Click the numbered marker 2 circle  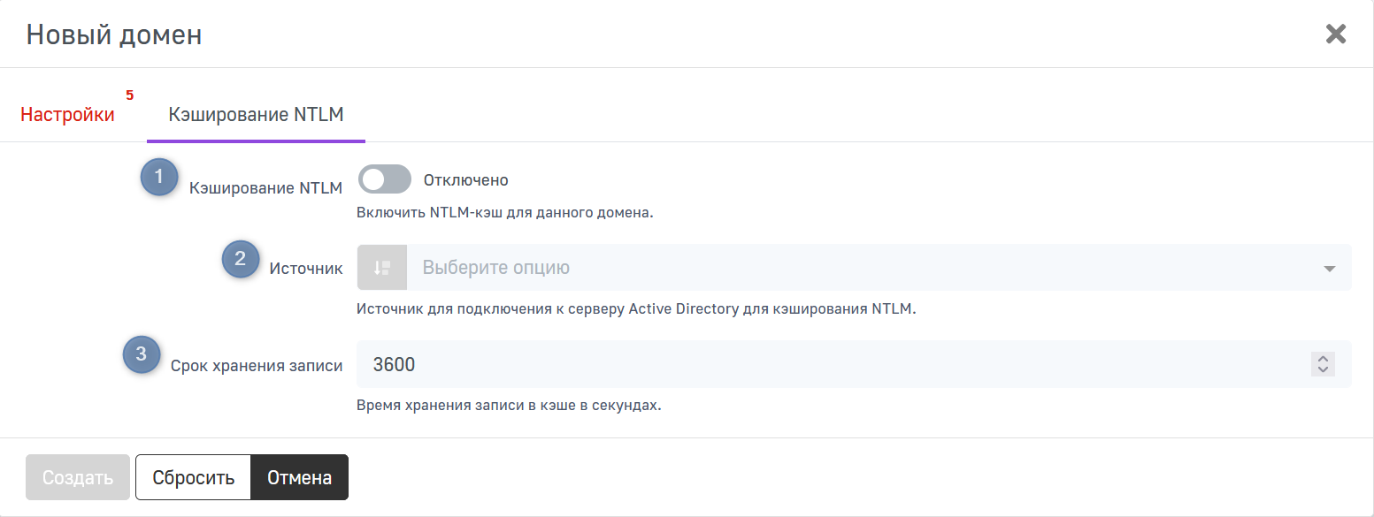tap(240, 259)
